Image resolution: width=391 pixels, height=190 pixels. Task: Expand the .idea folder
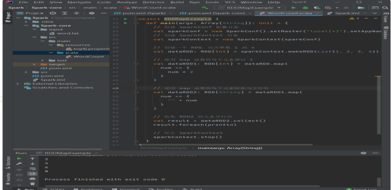coord(26,22)
